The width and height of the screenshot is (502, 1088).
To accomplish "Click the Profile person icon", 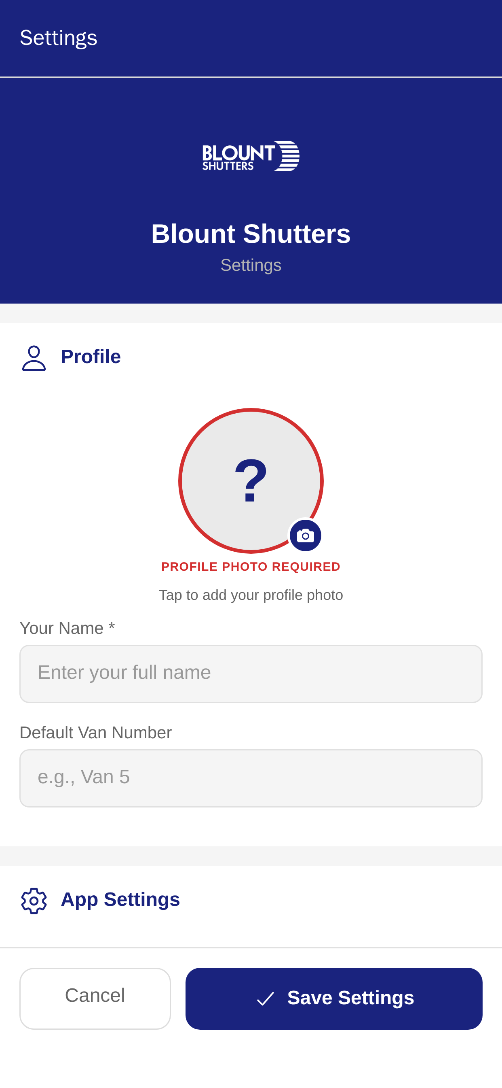I will click(x=34, y=358).
